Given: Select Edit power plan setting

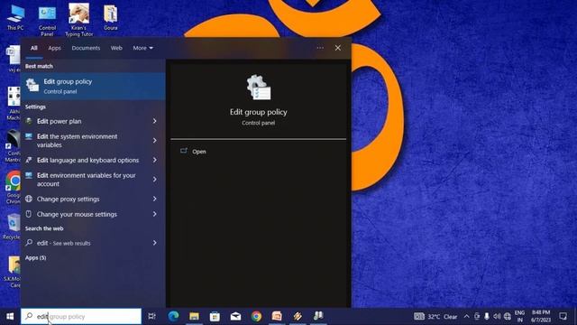Looking at the screenshot, I should [59, 121].
